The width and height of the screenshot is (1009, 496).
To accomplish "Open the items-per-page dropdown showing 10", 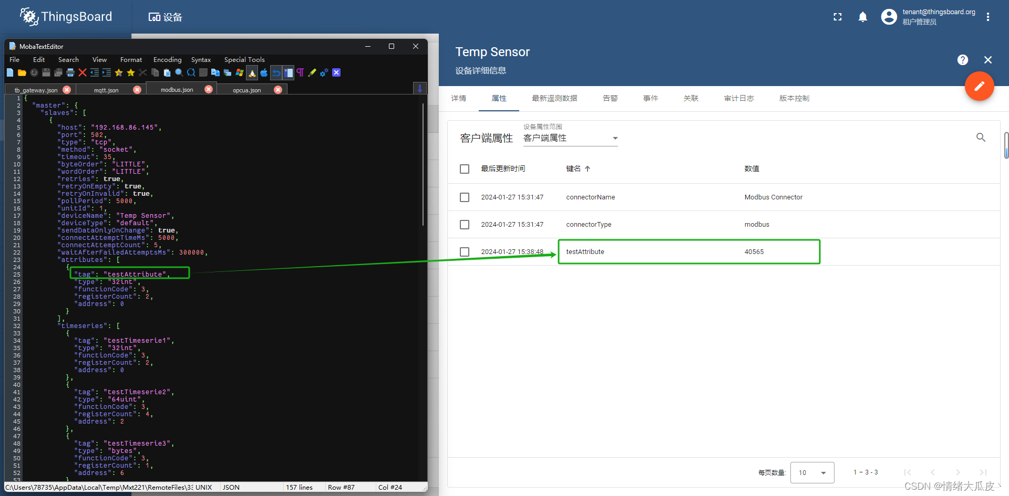I will (812, 473).
